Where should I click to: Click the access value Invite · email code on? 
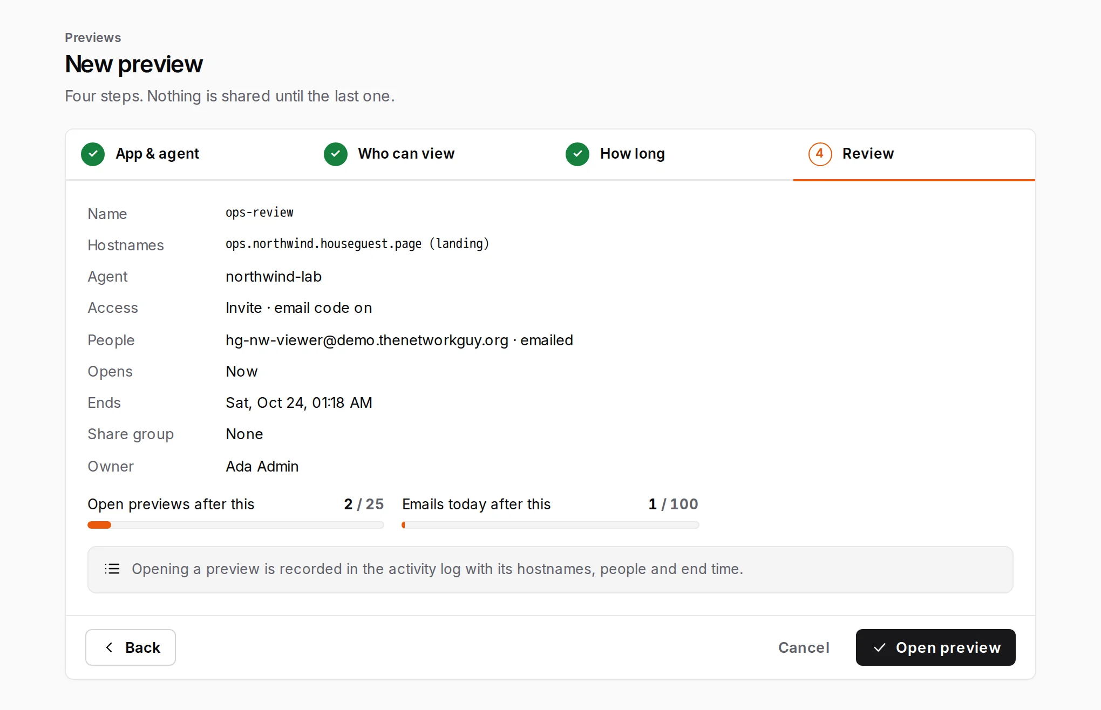(299, 308)
